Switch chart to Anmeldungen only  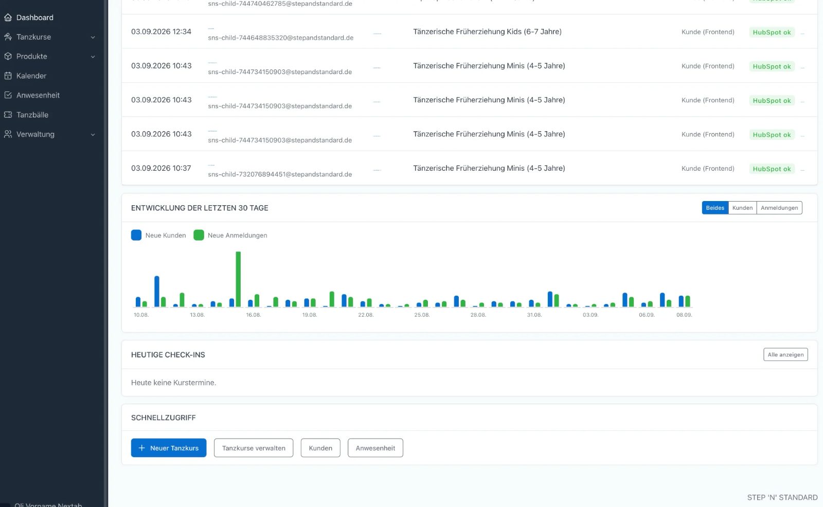pyautogui.click(x=779, y=208)
